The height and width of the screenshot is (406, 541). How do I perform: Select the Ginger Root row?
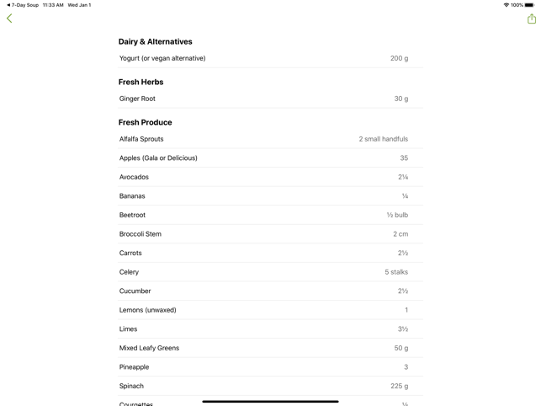(263, 99)
